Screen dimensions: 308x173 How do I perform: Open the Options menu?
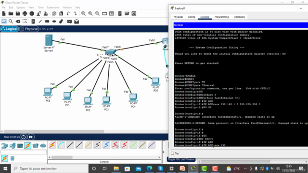(x=20, y=8)
